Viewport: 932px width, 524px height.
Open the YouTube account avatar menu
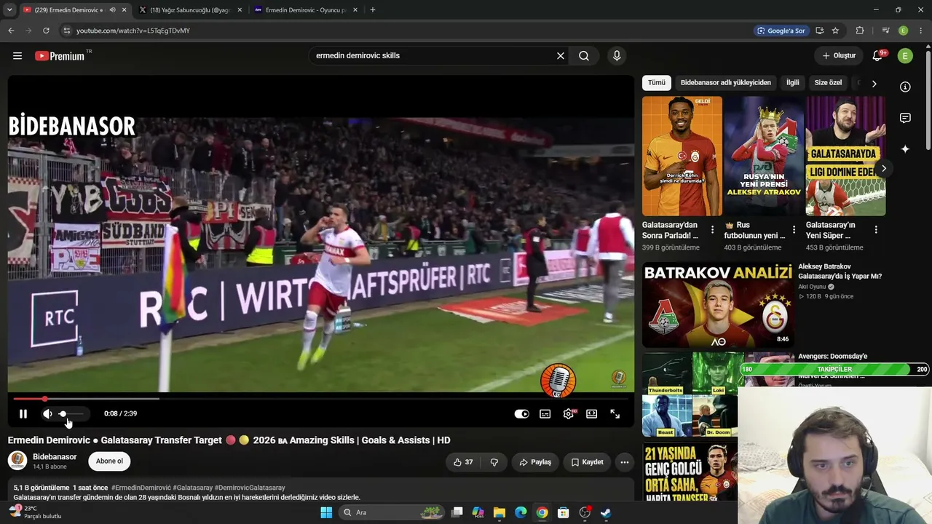click(905, 56)
